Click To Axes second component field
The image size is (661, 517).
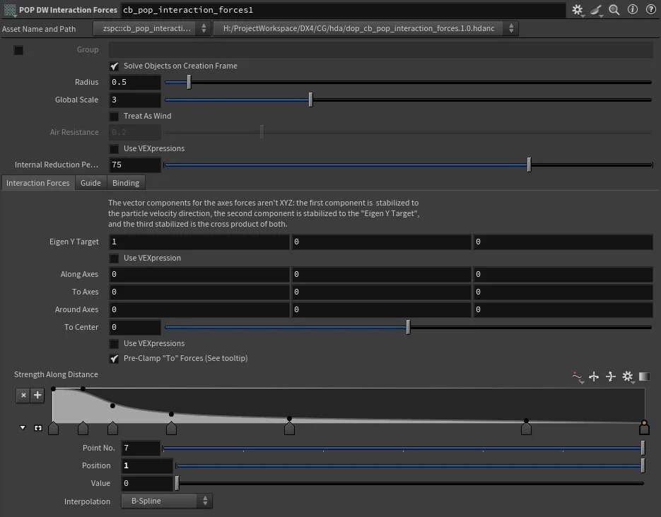click(381, 292)
